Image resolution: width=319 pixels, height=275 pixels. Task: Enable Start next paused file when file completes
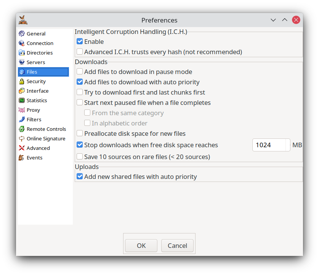[80, 102]
